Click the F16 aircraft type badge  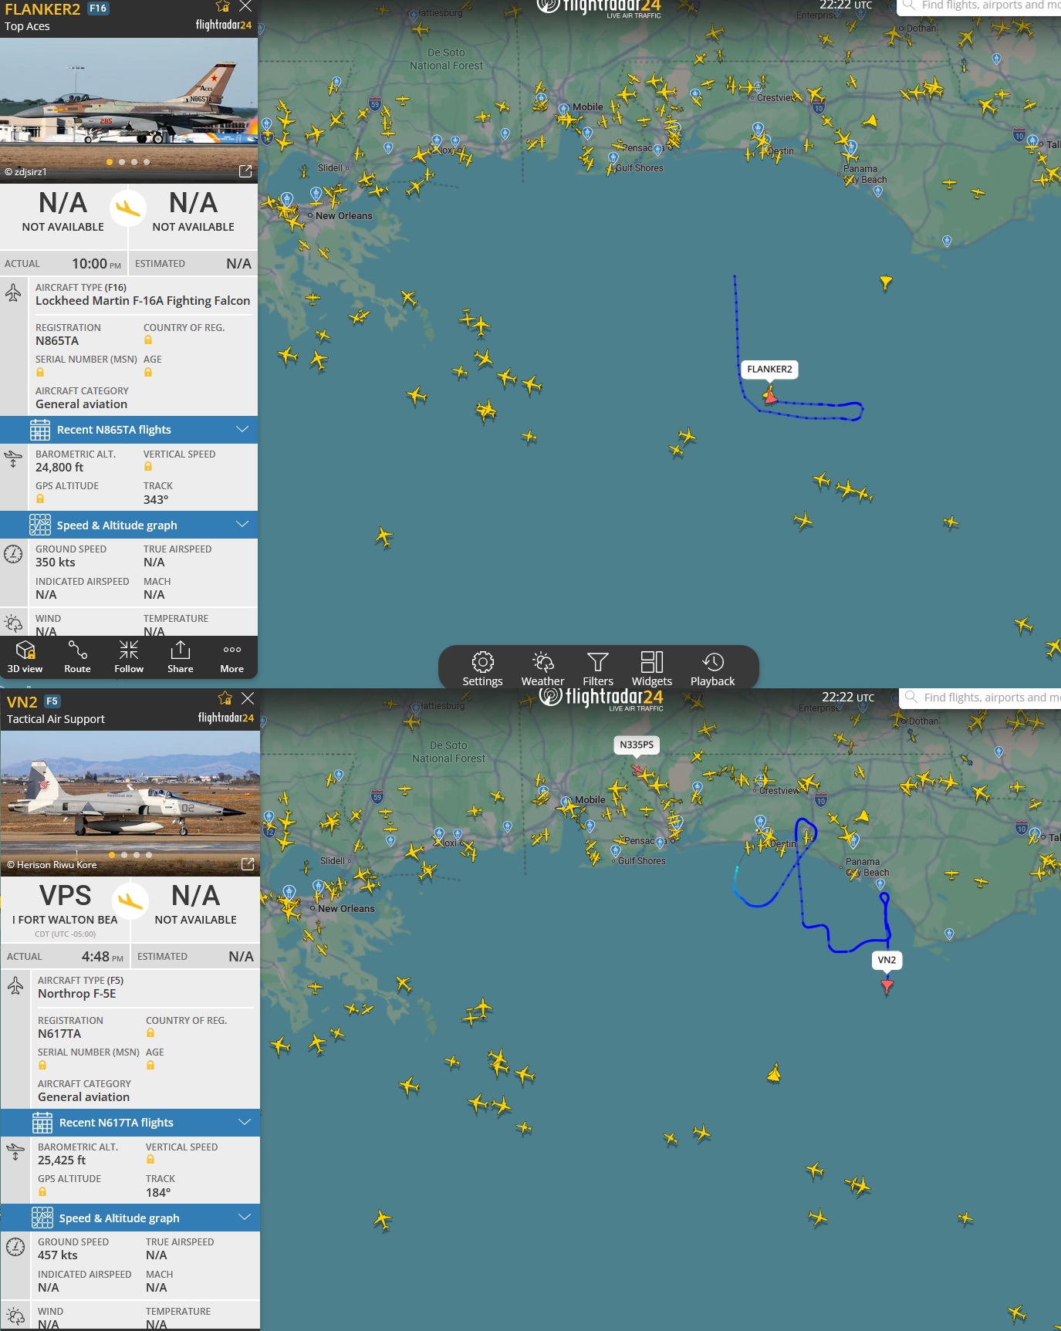[x=98, y=8]
